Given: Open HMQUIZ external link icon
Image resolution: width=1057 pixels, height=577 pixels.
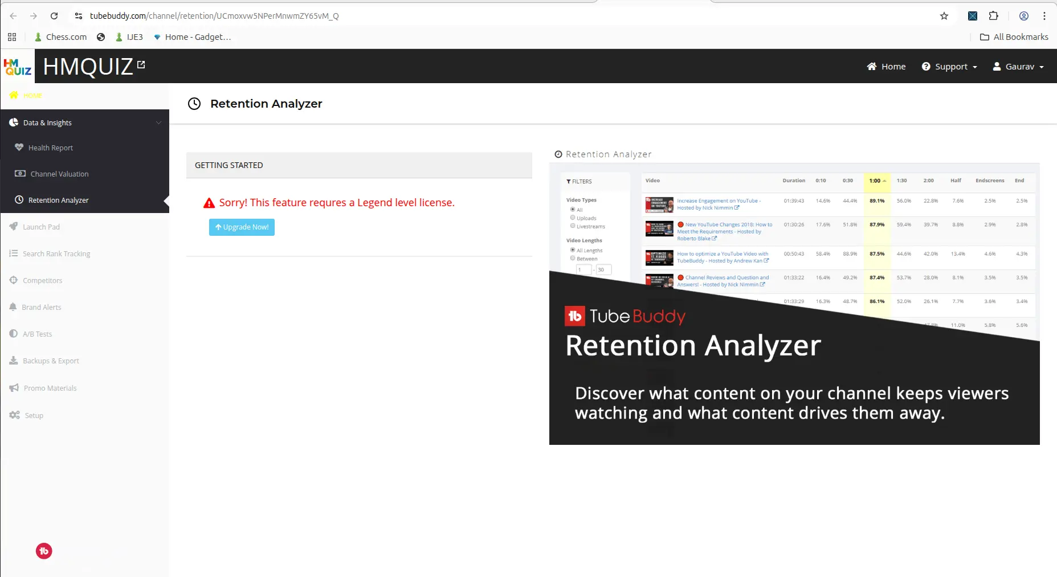Looking at the screenshot, I should [x=141, y=65].
